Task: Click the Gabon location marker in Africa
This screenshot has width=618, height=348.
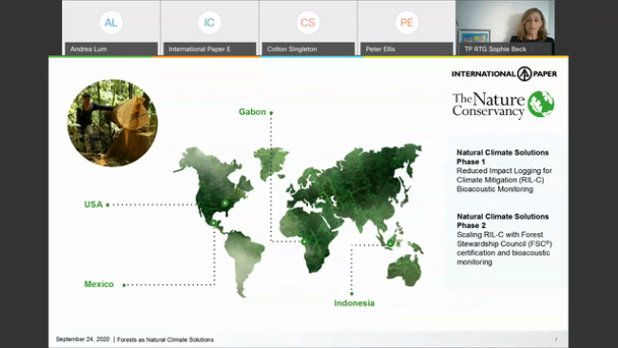Action: pos(304,242)
